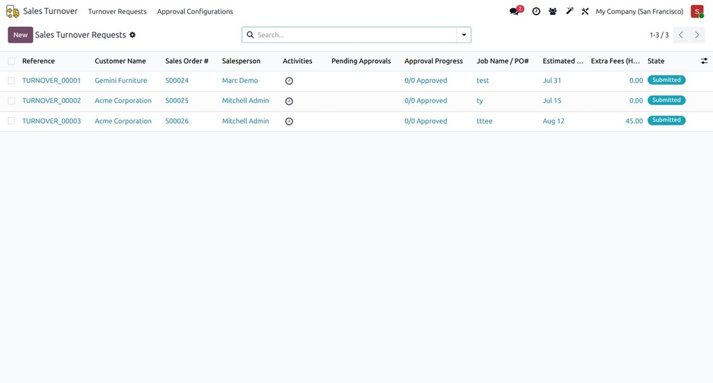Open activity clock for TURNOVER_00001
Image resolution: width=713 pixels, height=383 pixels.
point(289,81)
